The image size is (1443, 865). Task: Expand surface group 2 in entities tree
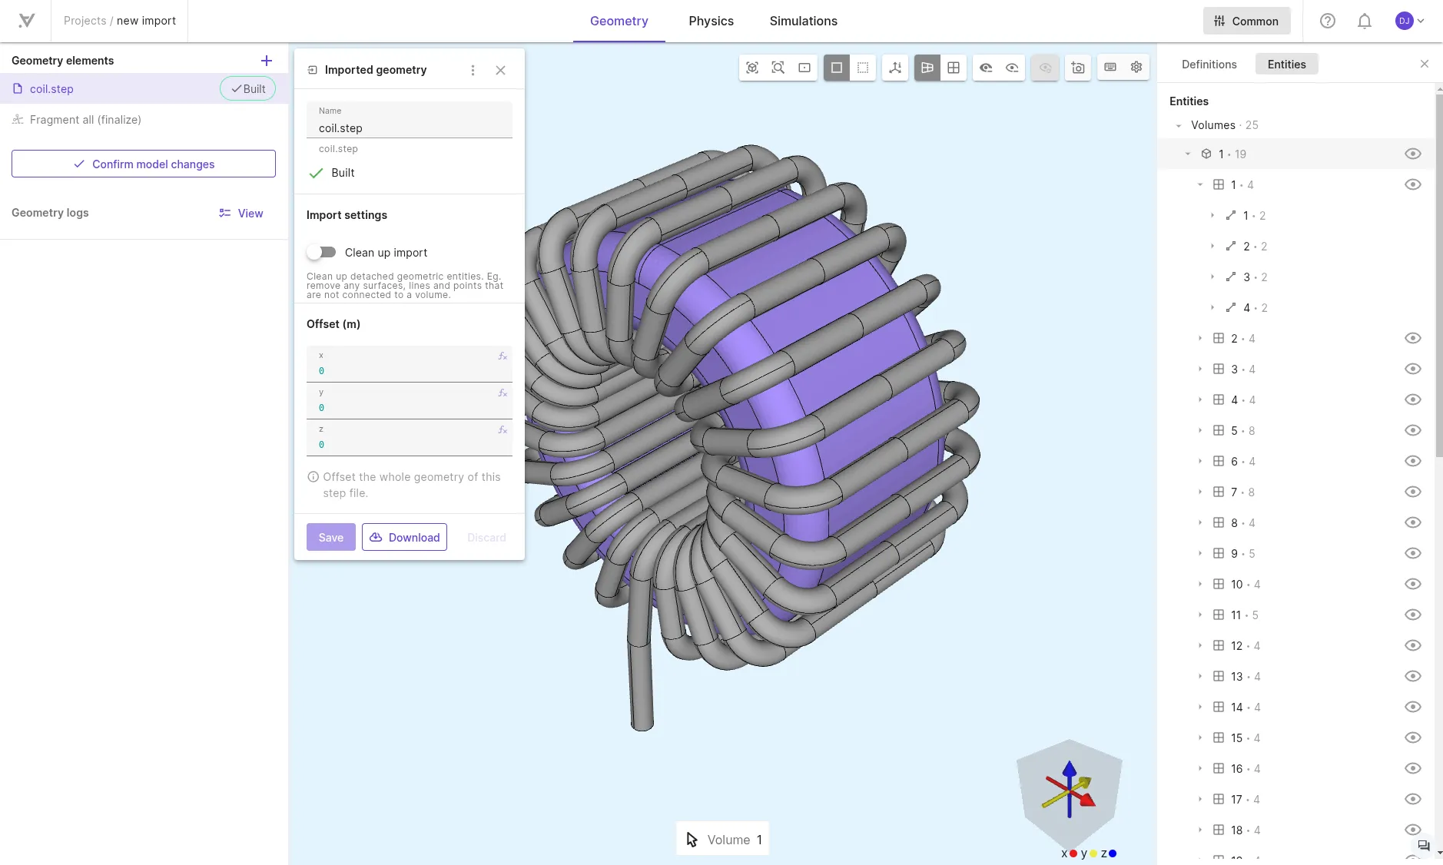[x=1200, y=338]
